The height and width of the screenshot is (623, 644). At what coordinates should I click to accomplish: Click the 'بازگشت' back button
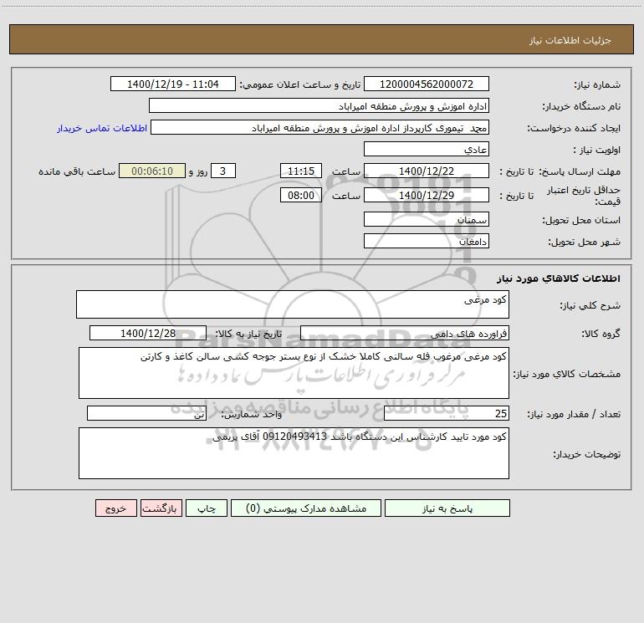tap(161, 508)
